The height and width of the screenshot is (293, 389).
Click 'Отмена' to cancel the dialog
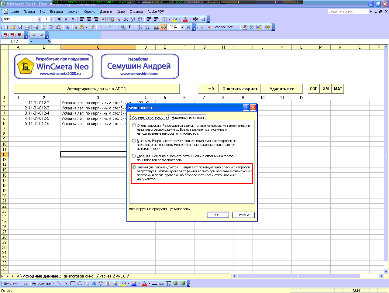coord(243,215)
